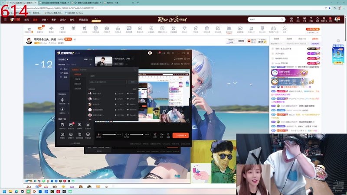Click the Douyu page vertical scrollbar
Screen dimensions: 347x195
tap(346, 29)
